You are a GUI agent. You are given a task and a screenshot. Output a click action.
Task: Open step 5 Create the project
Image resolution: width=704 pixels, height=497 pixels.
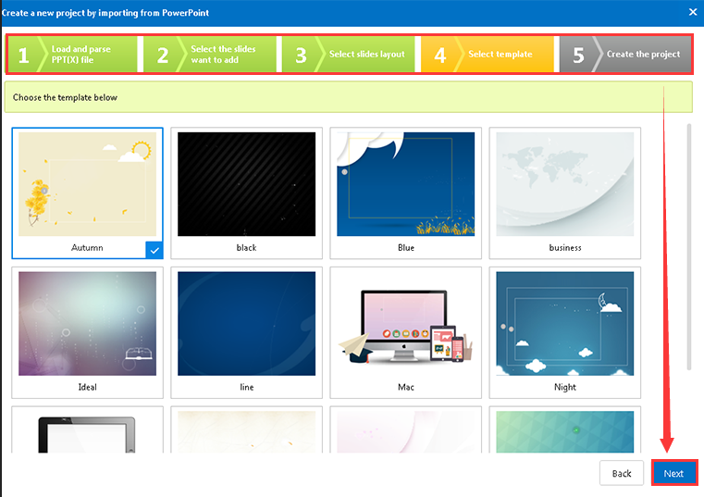(x=625, y=54)
